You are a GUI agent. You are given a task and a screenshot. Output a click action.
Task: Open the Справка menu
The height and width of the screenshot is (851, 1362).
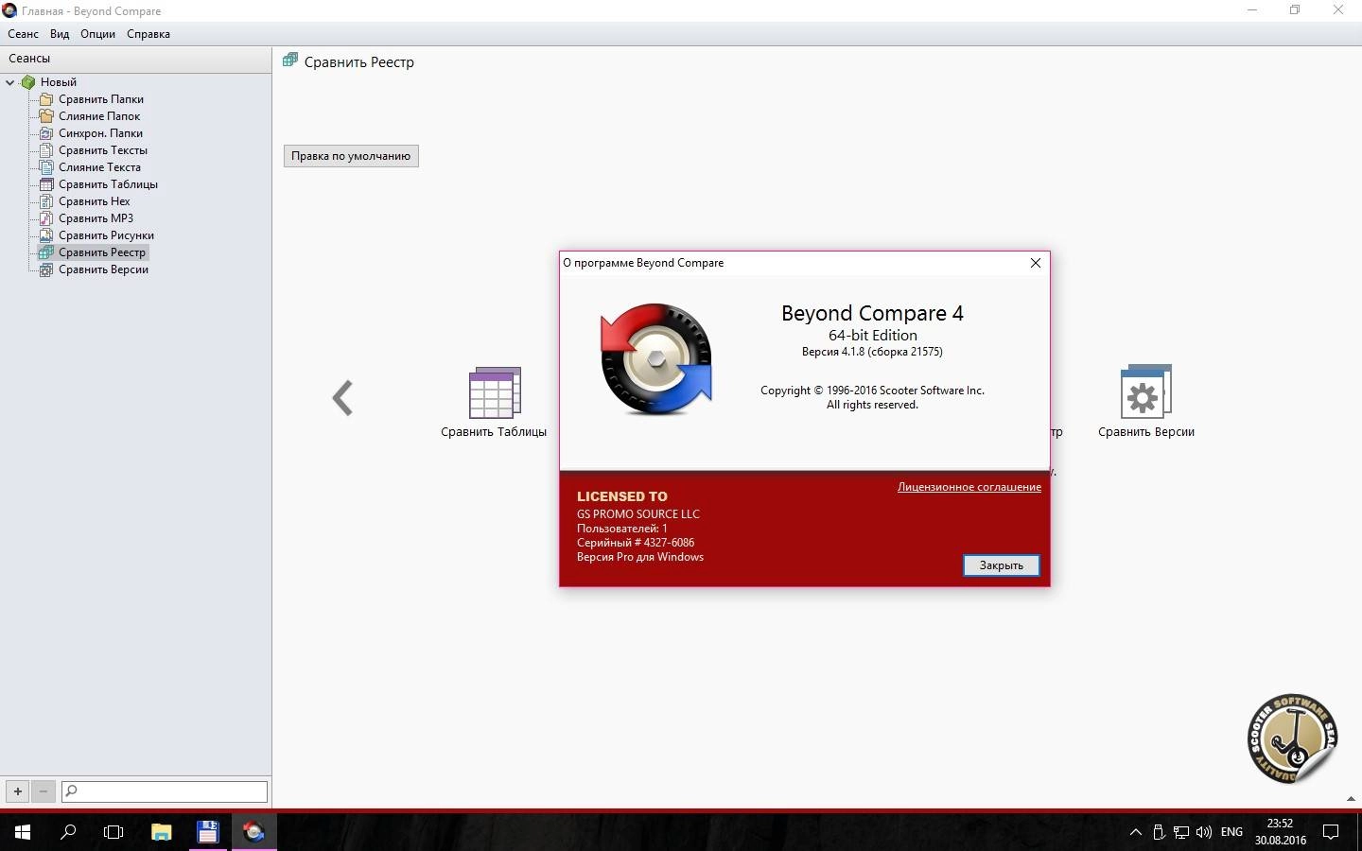(148, 34)
